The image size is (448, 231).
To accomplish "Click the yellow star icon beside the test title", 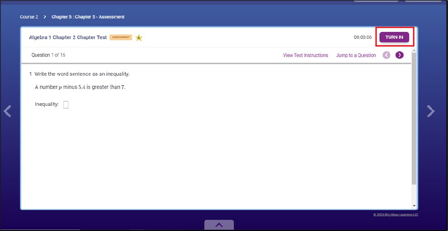I will point(139,37).
